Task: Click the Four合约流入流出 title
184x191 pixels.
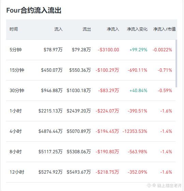Action: click(x=34, y=10)
